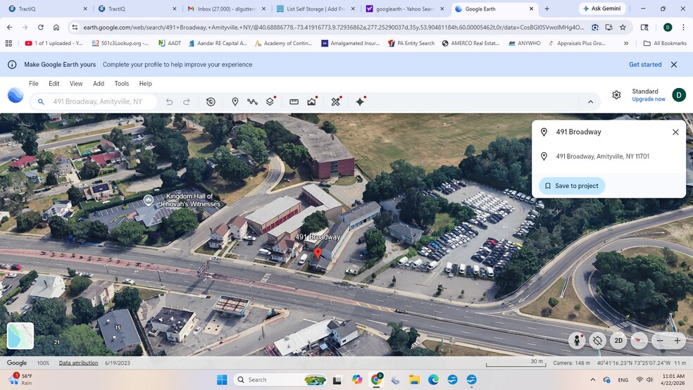Screen dimensions: 693x390
Task: Close the 491 Broadway info card
Action: click(x=675, y=132)
